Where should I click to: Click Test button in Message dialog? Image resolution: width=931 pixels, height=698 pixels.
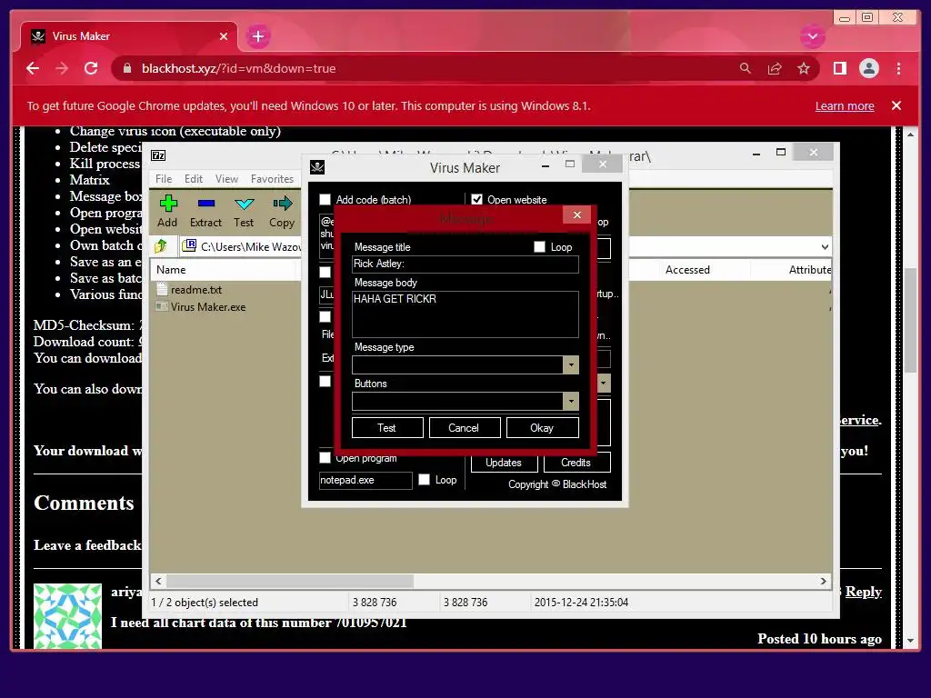tap(387, 428)
